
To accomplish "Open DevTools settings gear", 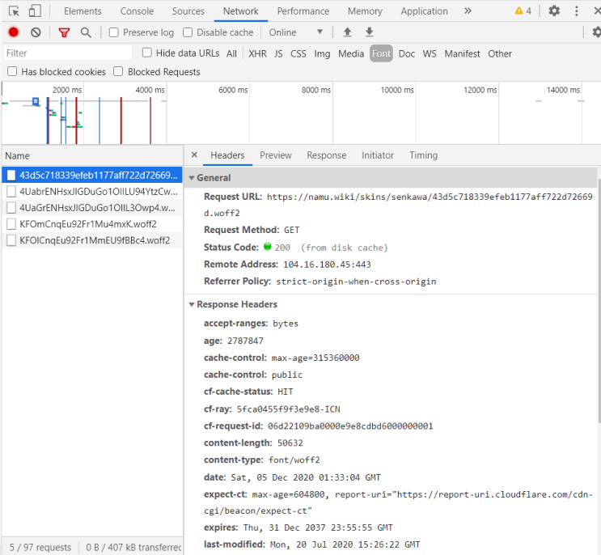I will click(554, 11).
